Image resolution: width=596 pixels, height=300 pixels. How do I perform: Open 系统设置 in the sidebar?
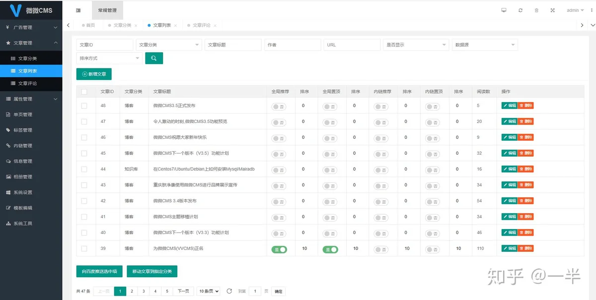coord(31,192)
